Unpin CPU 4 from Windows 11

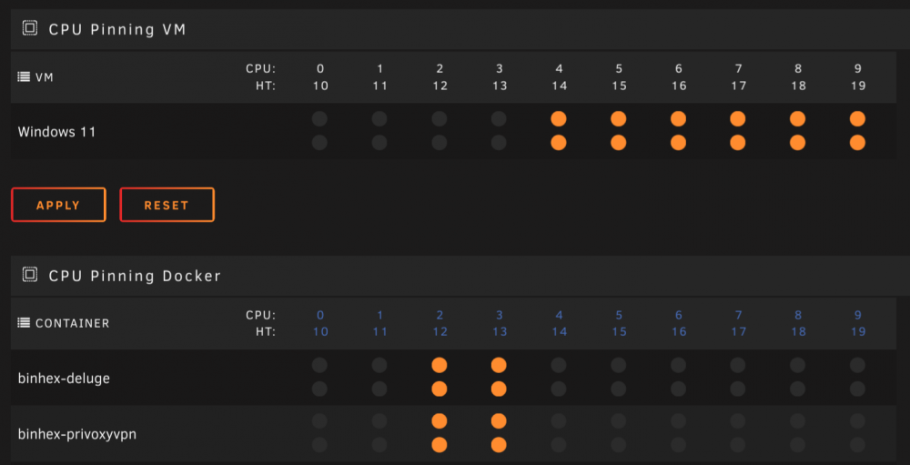click(559, 119)
